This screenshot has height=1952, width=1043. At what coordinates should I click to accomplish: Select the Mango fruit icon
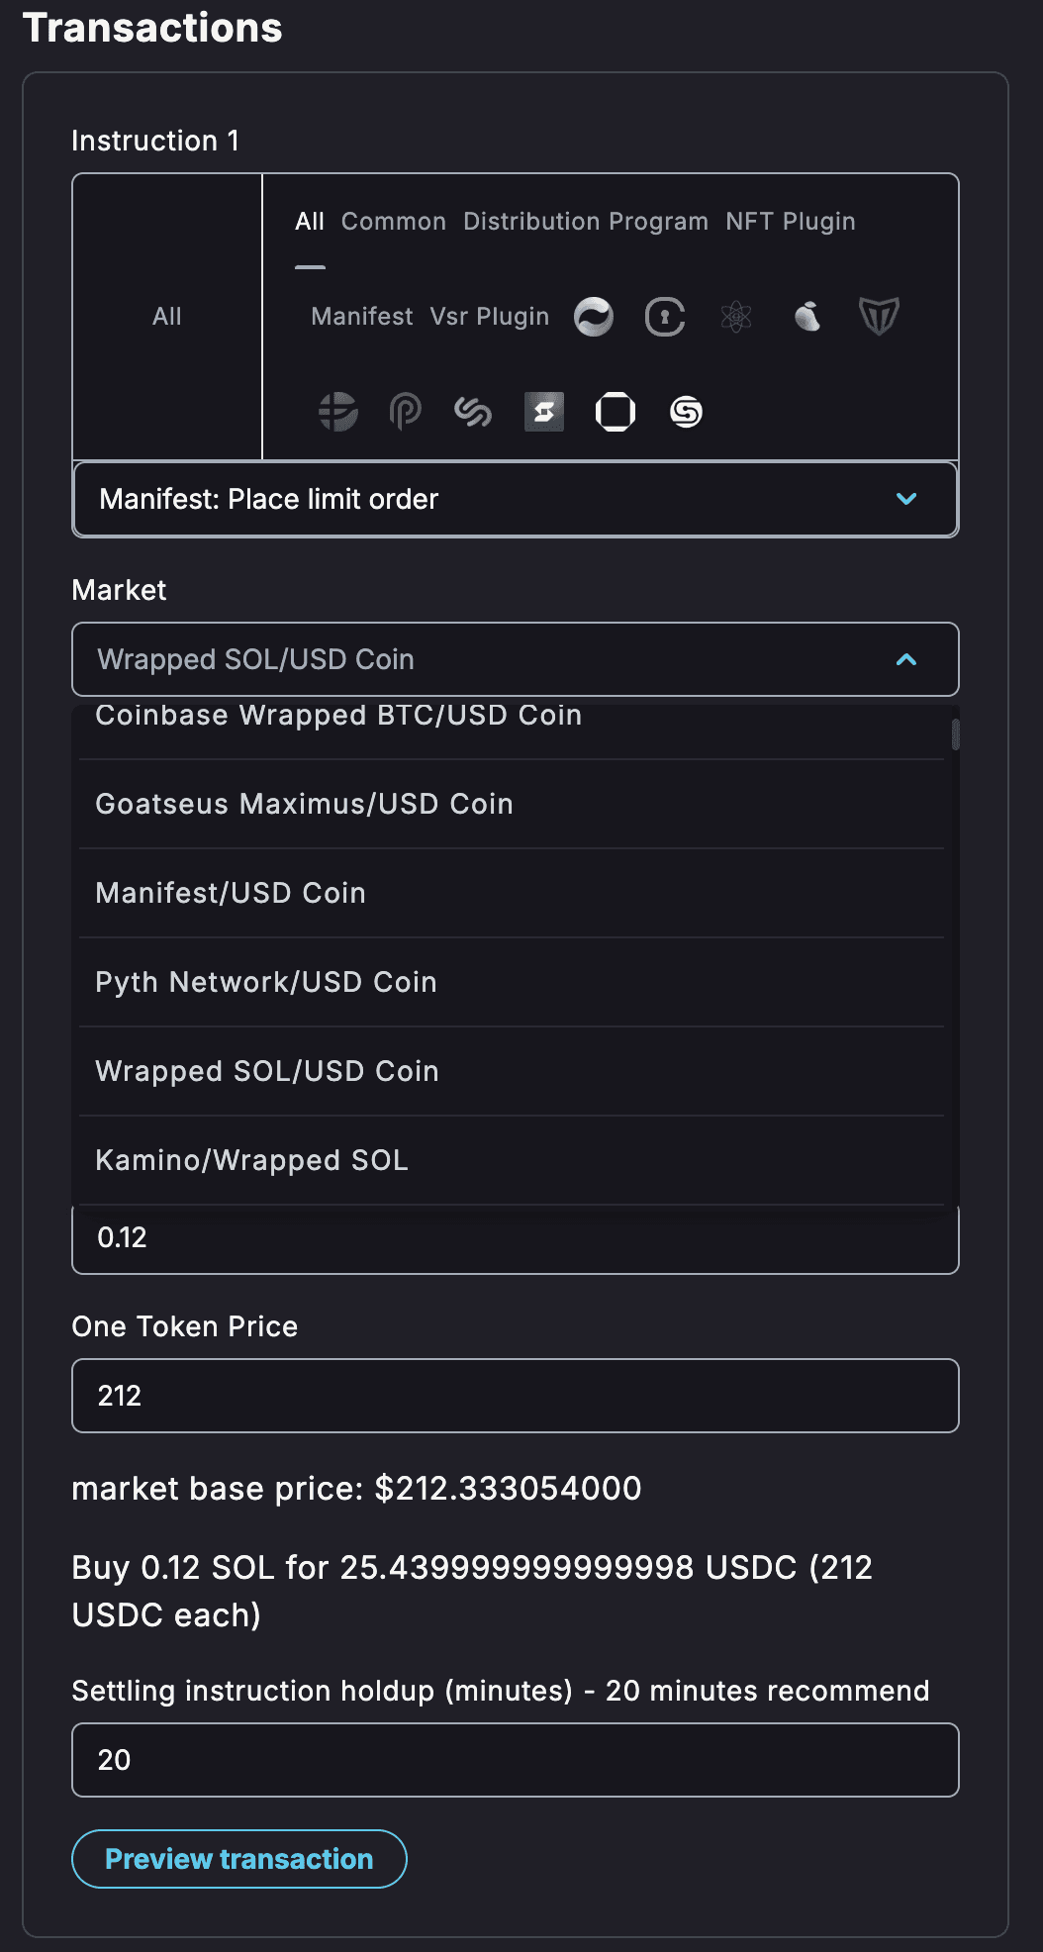pos(807,317)
